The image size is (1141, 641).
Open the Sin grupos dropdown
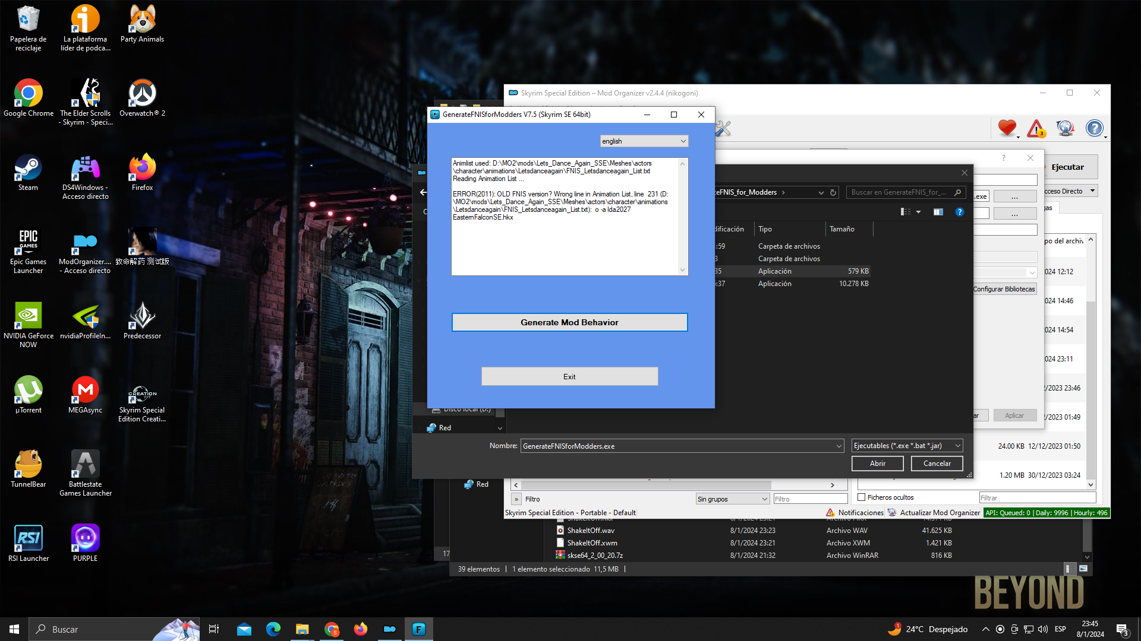732,499
